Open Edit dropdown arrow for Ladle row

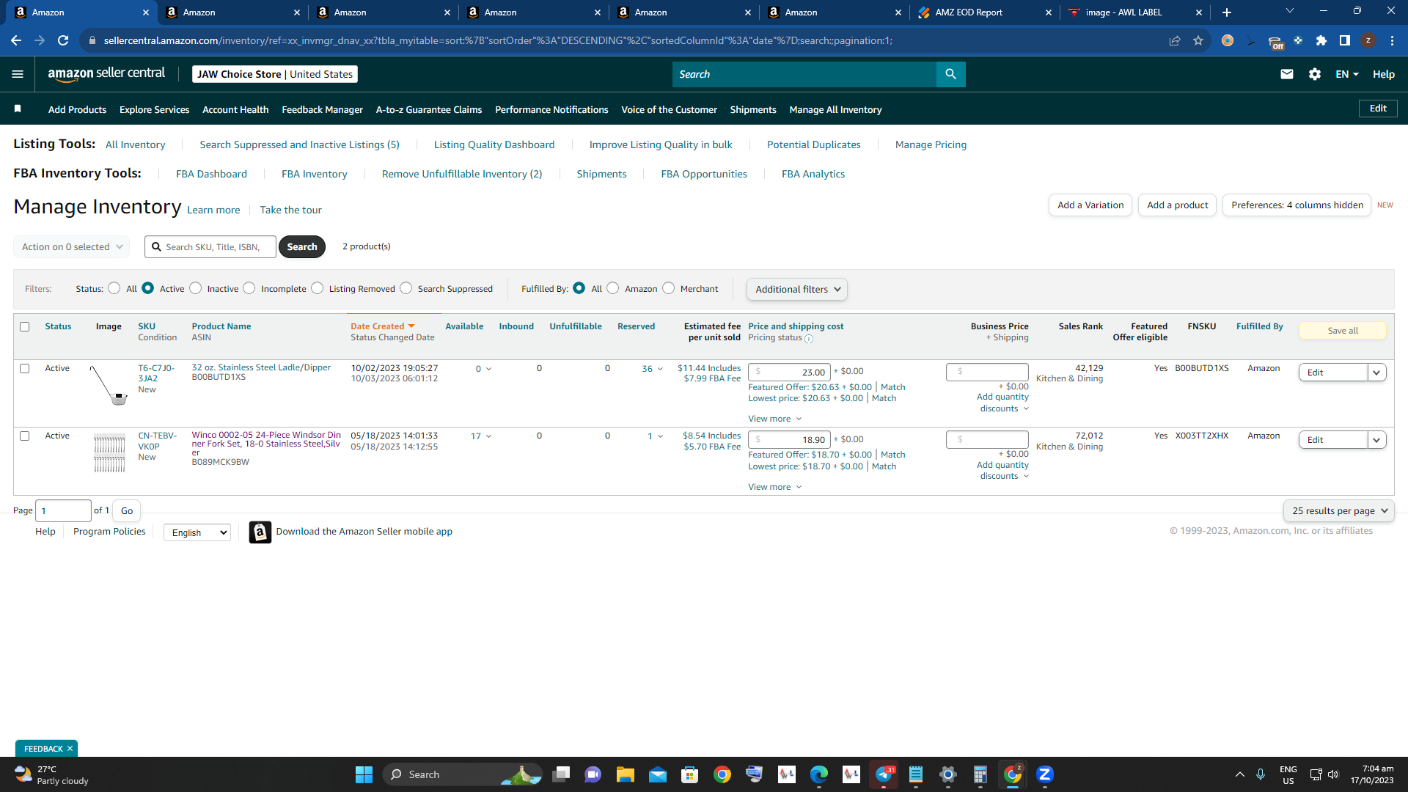[1376, 373]
